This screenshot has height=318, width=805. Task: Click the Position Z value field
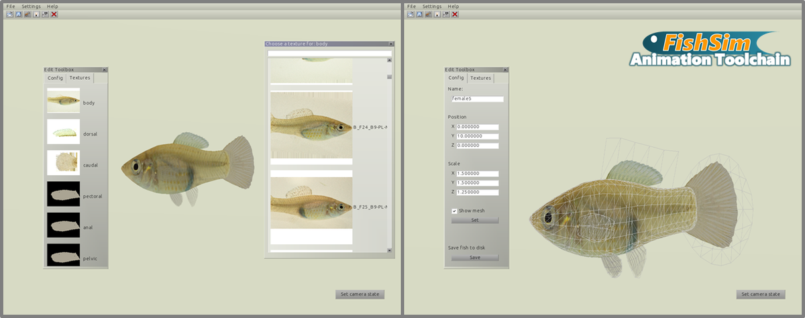(x=478, y=145)
